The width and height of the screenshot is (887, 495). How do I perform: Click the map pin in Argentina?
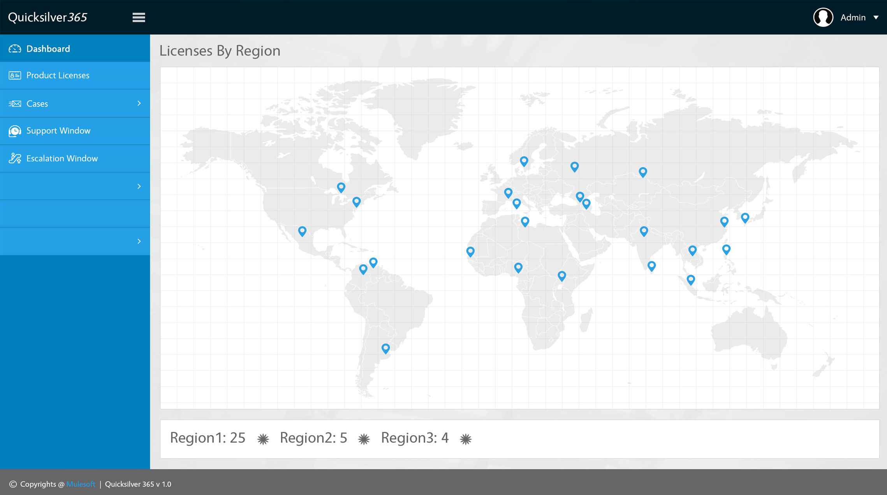(x=385, y=348)
